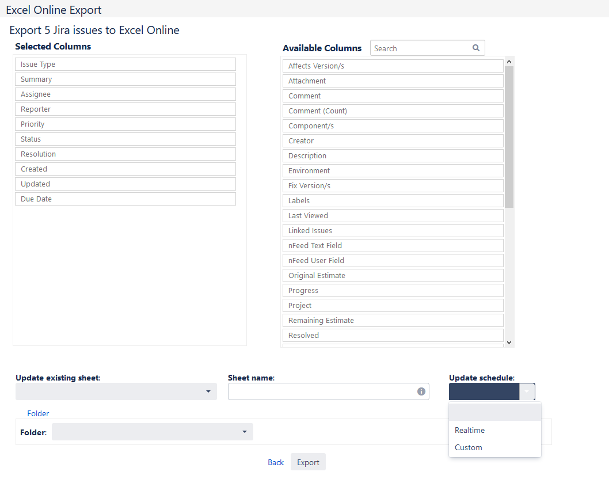609x483 pixels.
Task: Expand the Folder dropdown
Action: pos(152,432)
